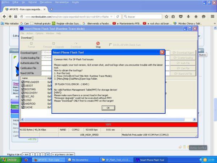Close the error dialog with X

pyautogui.click(x=162, y=53)
